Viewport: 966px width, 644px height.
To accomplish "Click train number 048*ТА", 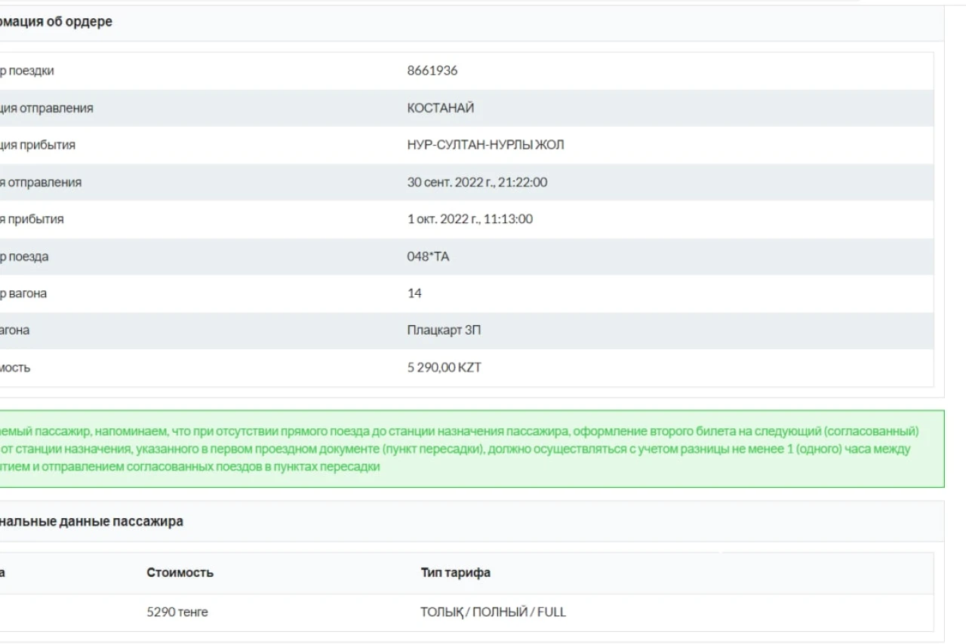I will click(428, 256).
